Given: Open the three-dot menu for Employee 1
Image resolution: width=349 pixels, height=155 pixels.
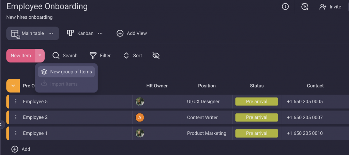Looking at the screenshot, I should [16, 133].
